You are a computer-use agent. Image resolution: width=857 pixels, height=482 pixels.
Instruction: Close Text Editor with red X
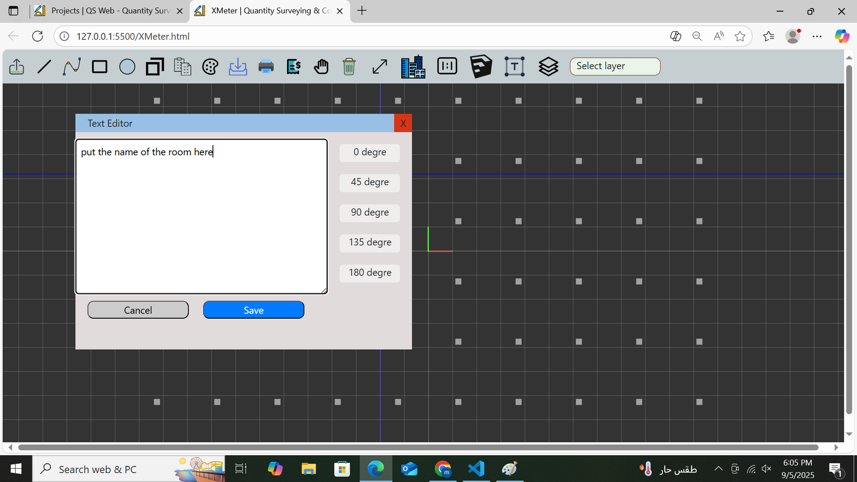tap(403, 123)
